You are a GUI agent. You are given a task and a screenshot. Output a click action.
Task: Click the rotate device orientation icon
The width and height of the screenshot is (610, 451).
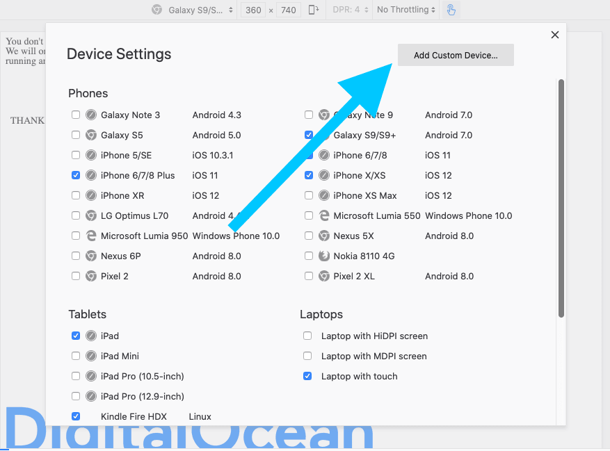[x=313, y=10]
